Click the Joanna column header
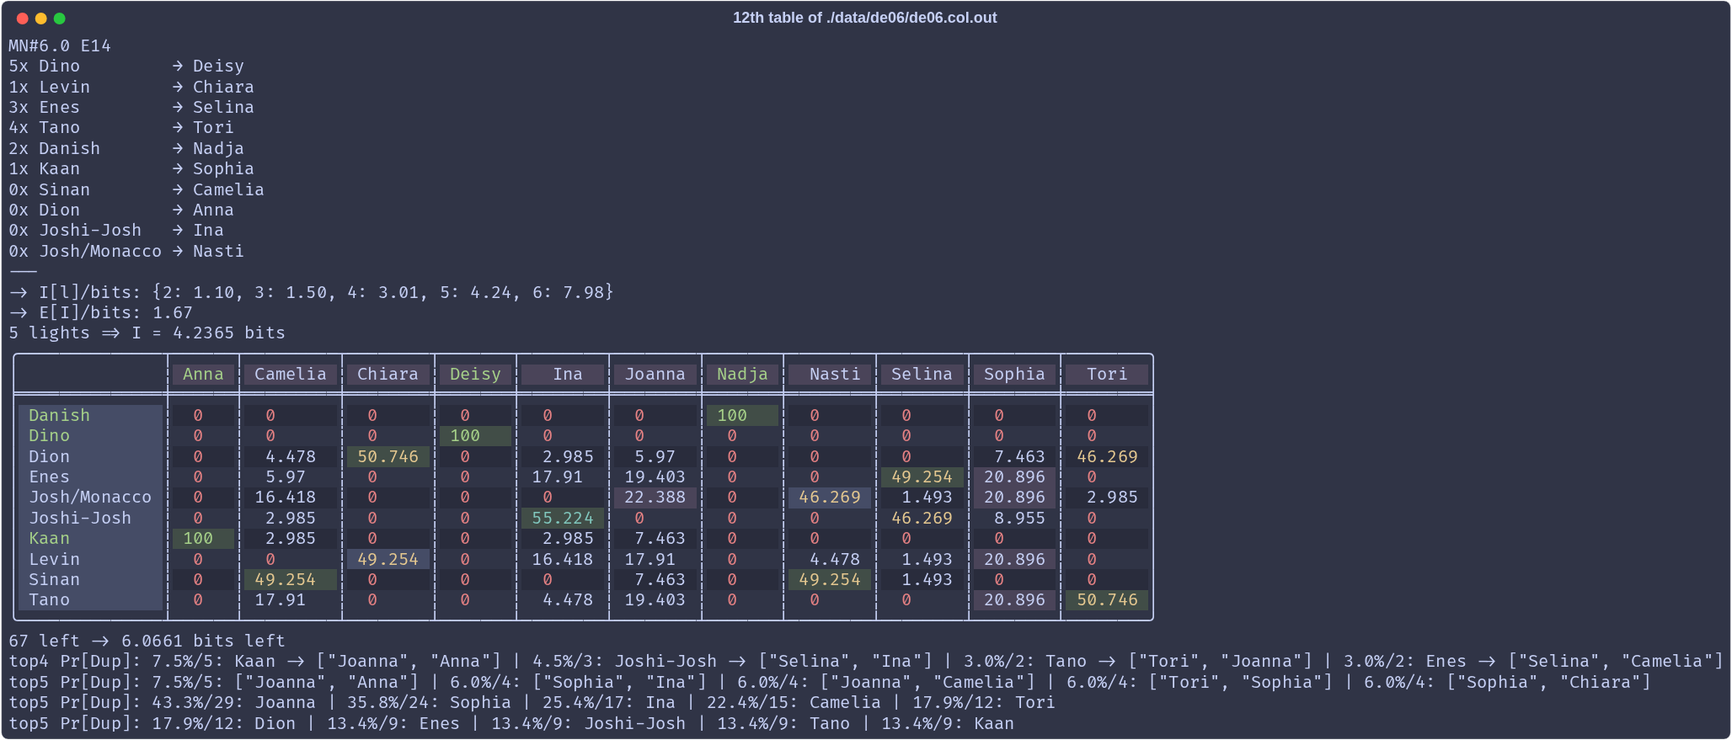This screenshot has width=1732, height=740. pyautogui.click(x=655, y=375)
